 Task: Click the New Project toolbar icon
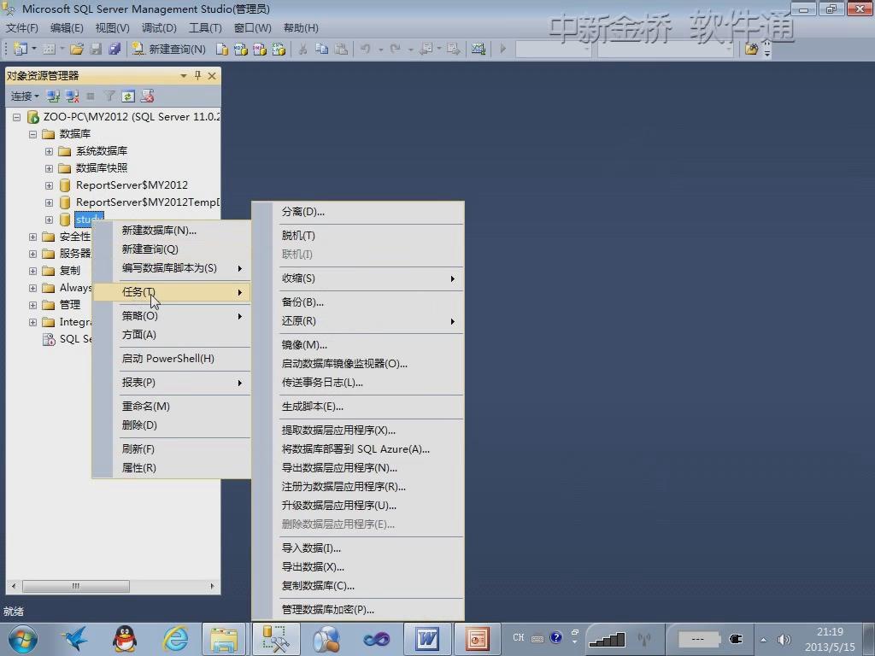[21, 49]
